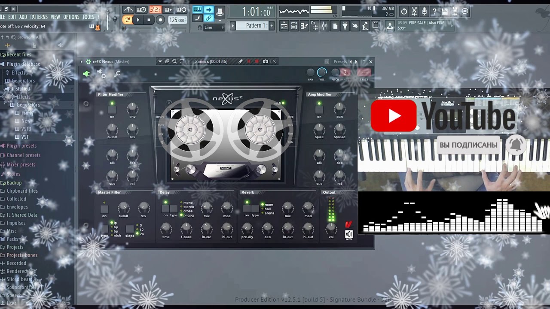Open the PATTERNS menu
Screen dimensions: 550x309
click(x=39, y=17)
